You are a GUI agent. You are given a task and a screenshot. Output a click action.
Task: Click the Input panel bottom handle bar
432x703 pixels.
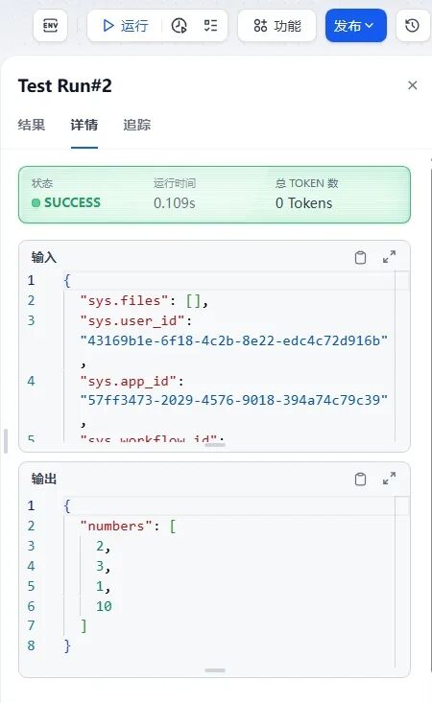pyautogui.click(x=215, y=445)
